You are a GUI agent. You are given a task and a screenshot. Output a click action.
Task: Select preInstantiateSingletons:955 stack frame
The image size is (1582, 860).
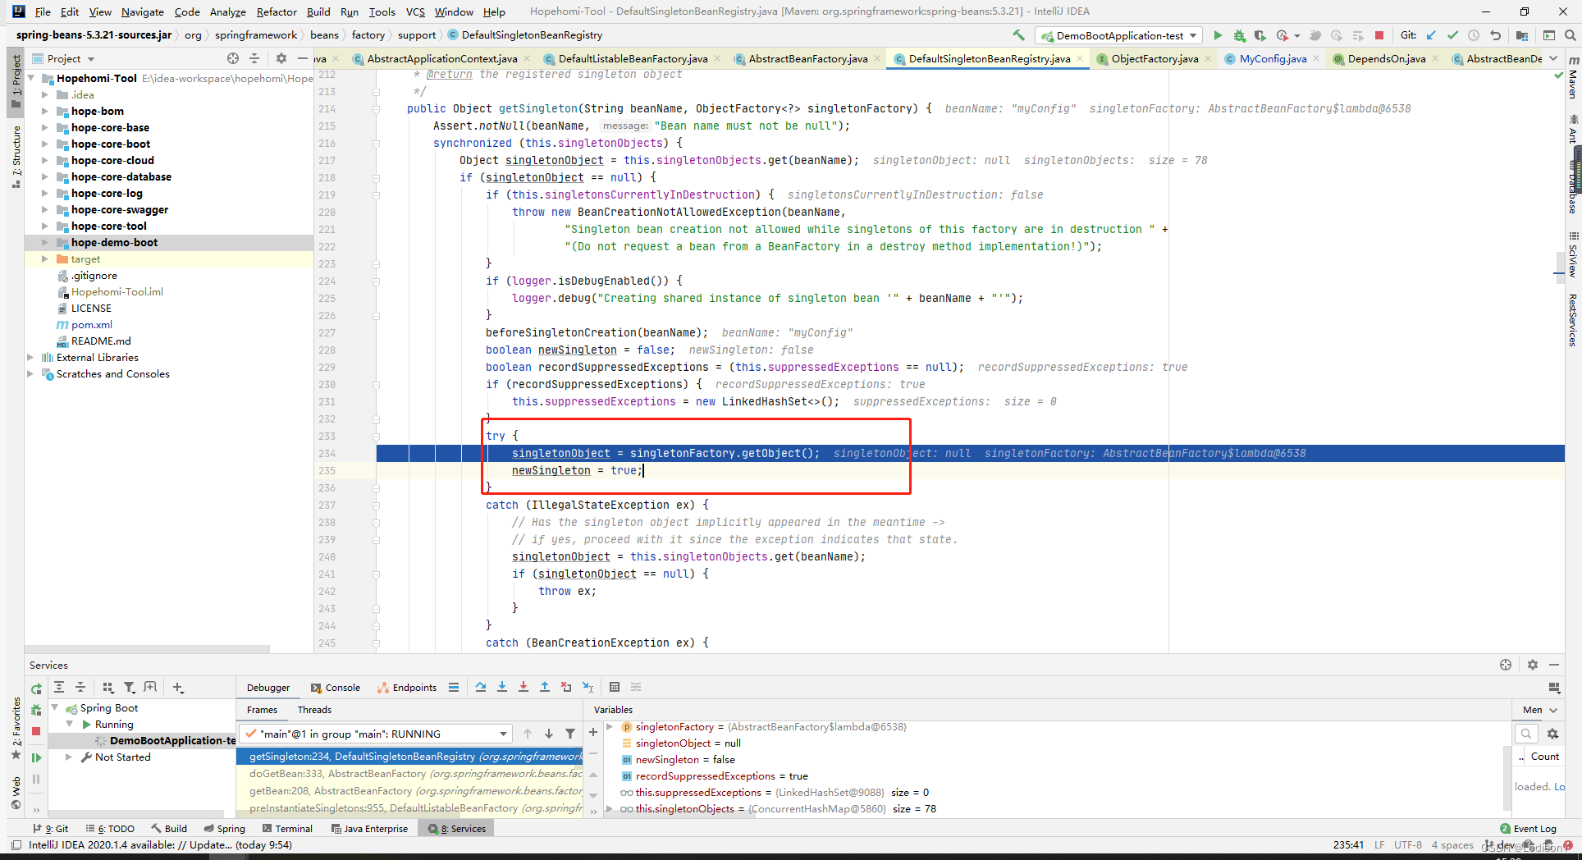coord(410,807)
